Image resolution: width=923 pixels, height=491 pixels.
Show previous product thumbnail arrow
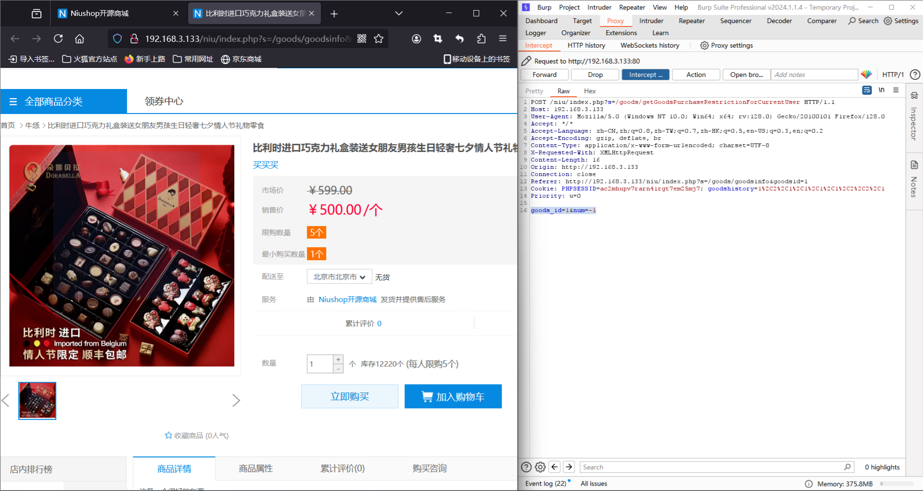pyautogui.click(x=5, y=401)
